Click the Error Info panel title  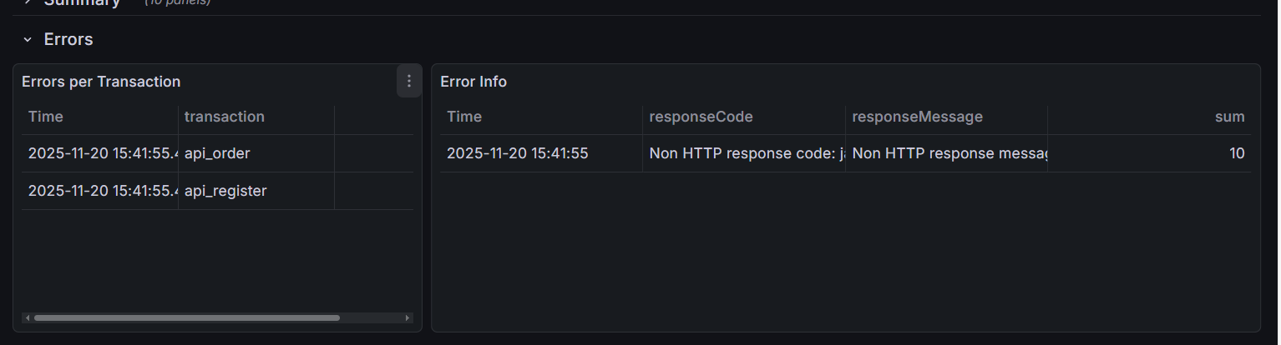(x=473, y=82)
